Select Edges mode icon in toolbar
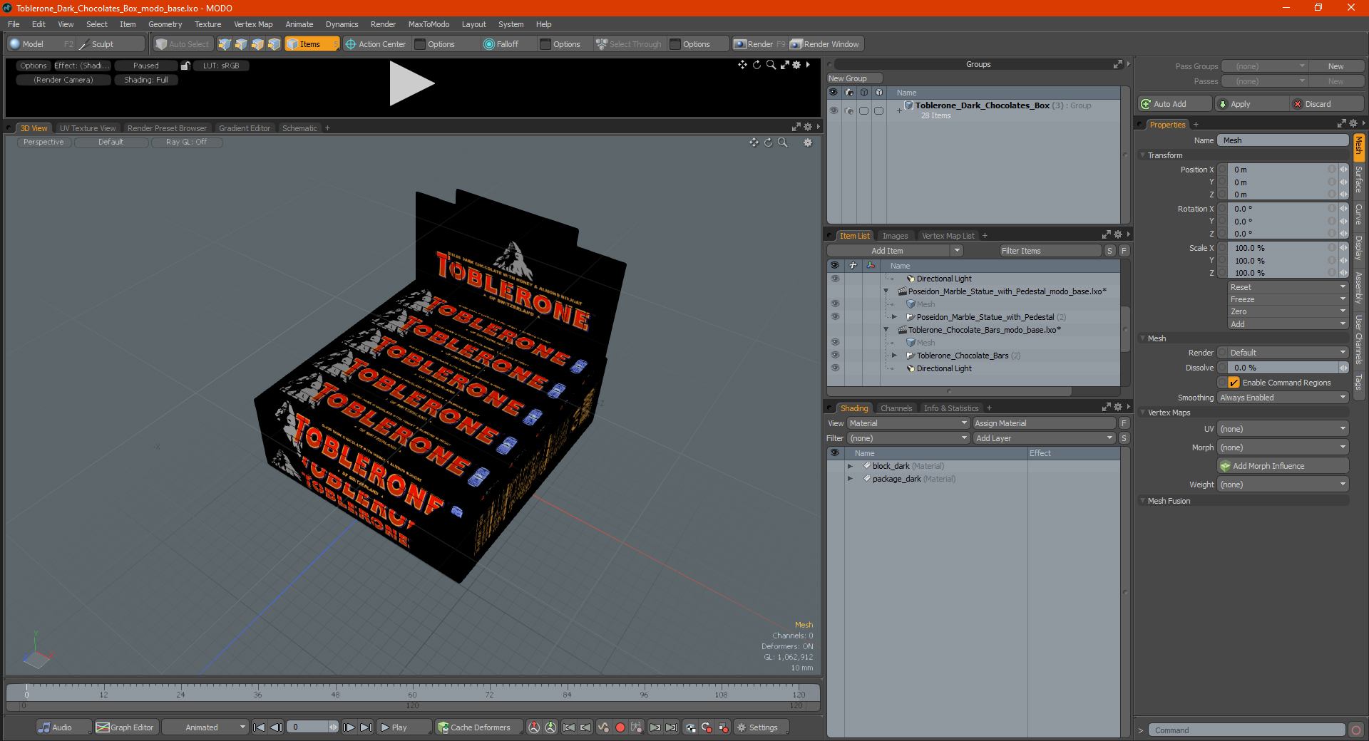This screenshot has width=1369, height=741. click(x=241, y=44)
